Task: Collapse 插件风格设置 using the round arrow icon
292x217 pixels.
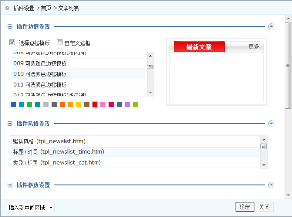Action: click(271, 123)
